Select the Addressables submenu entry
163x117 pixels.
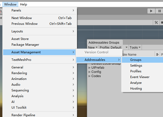pyautogui.click(x=99, y=60)
